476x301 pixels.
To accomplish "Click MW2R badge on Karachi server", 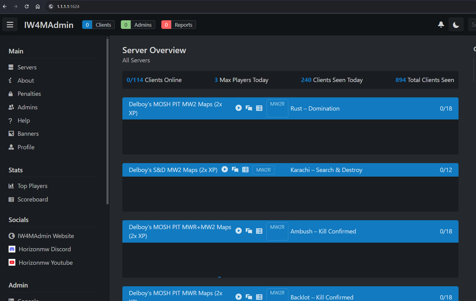I will [x=263, y=170].
